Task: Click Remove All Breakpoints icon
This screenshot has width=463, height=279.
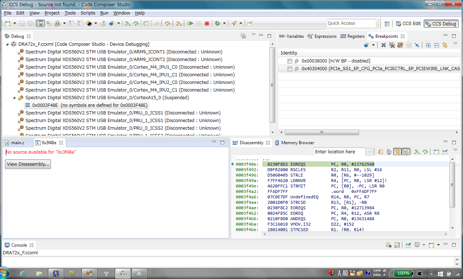Action: (392, 45)
